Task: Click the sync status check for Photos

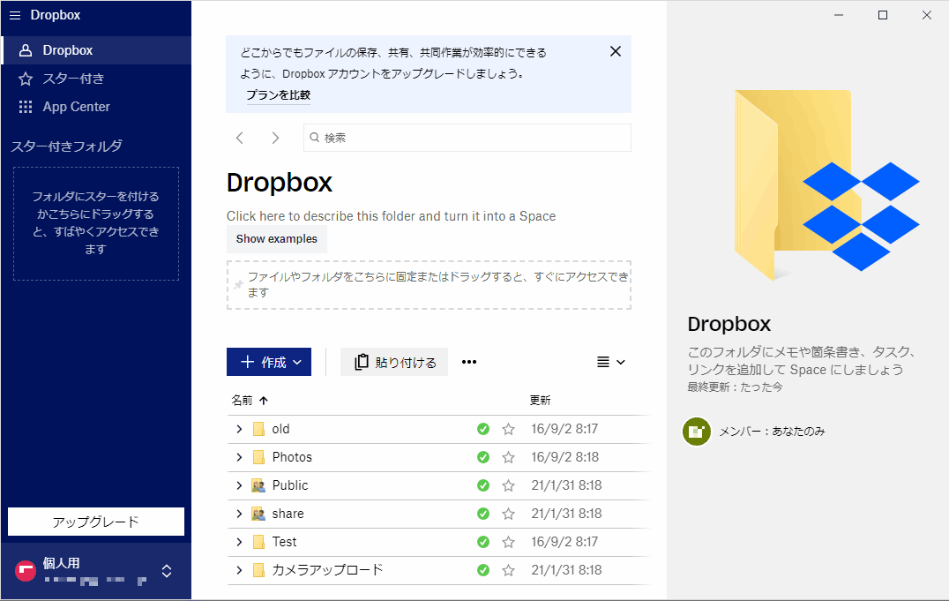Action: pos(483,457)
